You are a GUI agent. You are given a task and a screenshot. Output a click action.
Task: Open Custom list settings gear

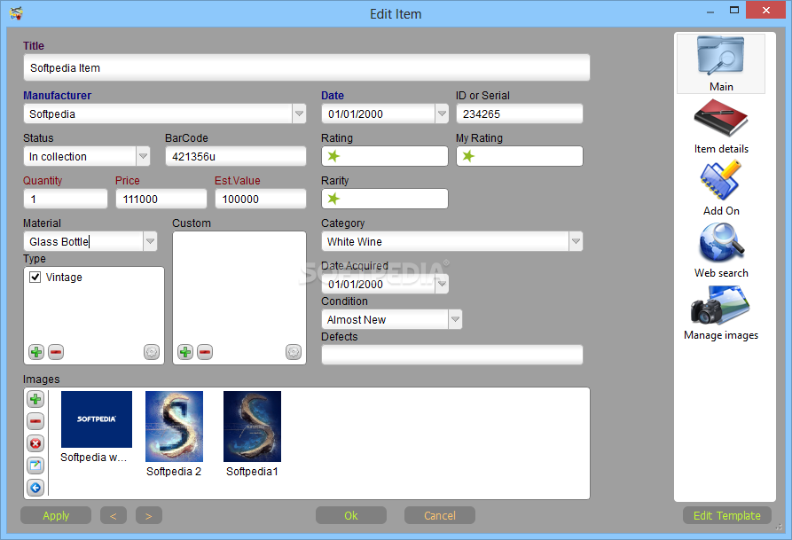pos(294,352)
